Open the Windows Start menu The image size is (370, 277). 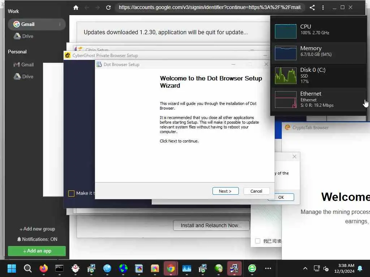(12, 268)
